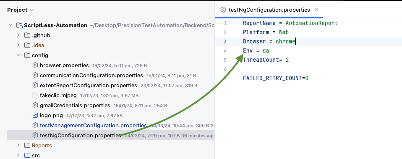Click the gear icon of communicationConfiguration.properties

[35, 76]
